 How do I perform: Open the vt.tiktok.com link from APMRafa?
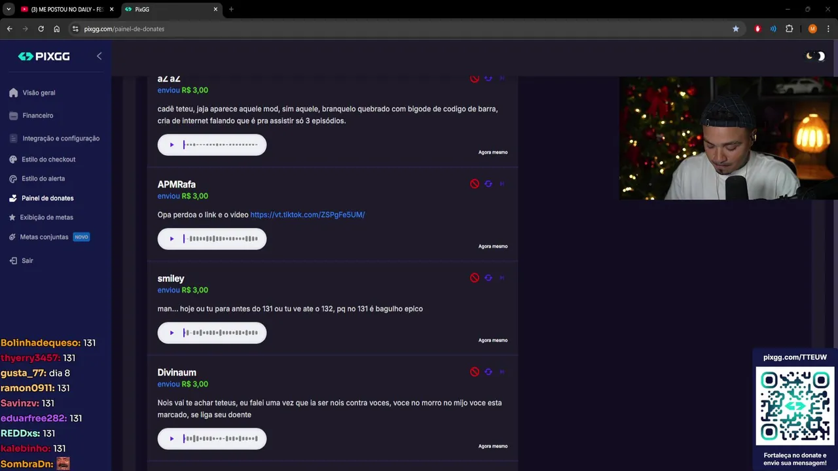click(x=308, y=215)
